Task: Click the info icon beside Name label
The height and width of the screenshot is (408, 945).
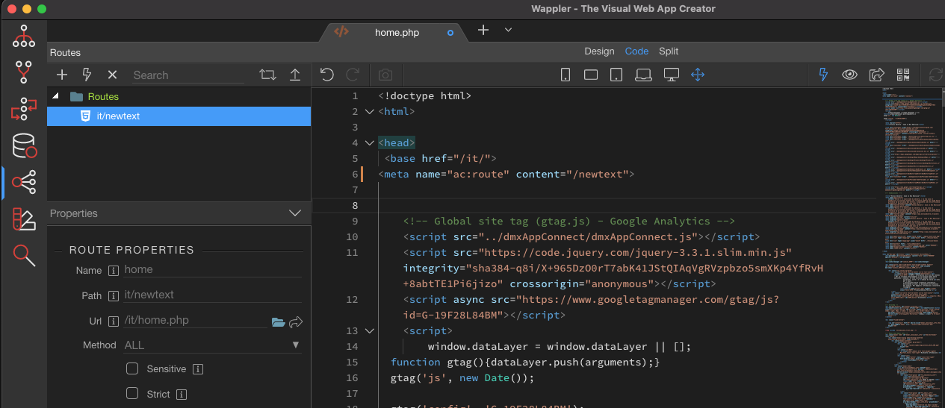Action: 114,271
